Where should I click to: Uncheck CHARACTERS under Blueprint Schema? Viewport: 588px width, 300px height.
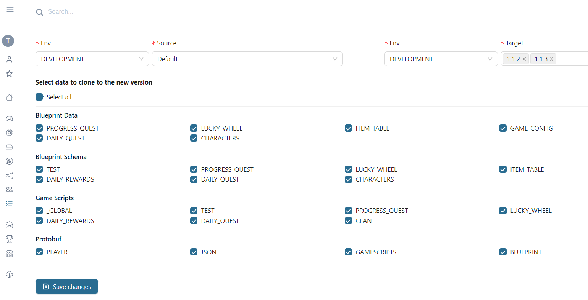click(348, 179)
